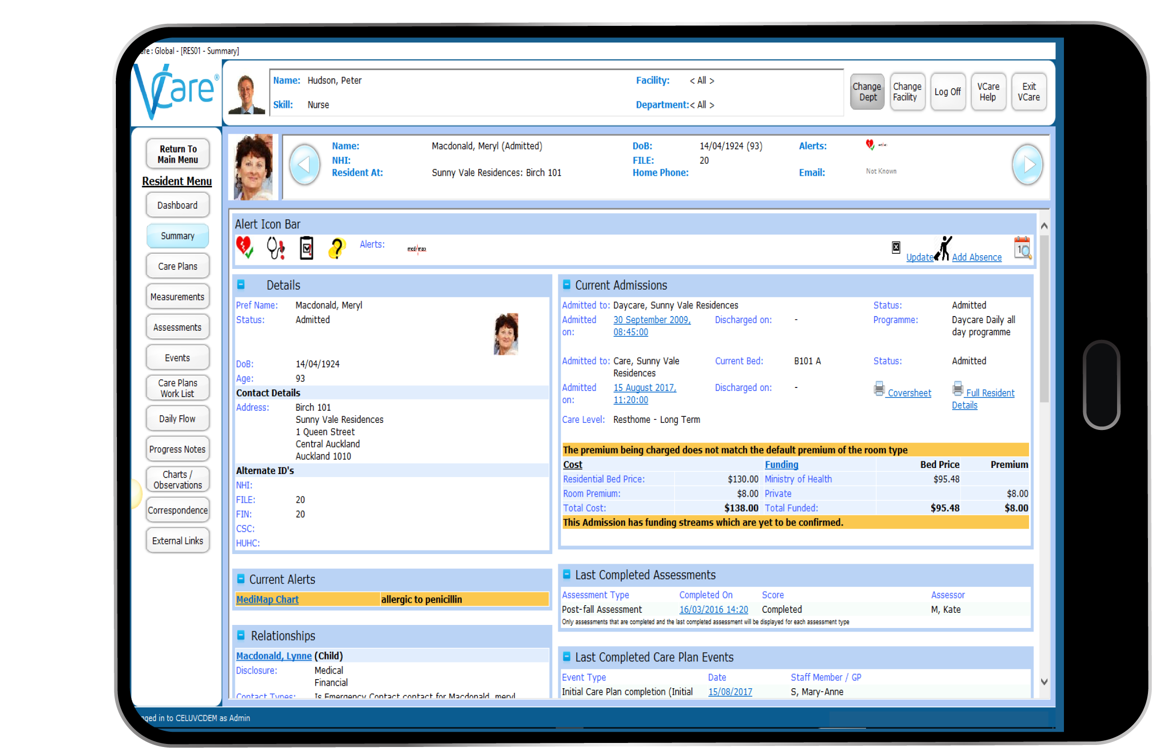Open admission date 15 August 2017 link
Image resolution: width=1152 pixels, height=748 pixels.
coord(645,394)
